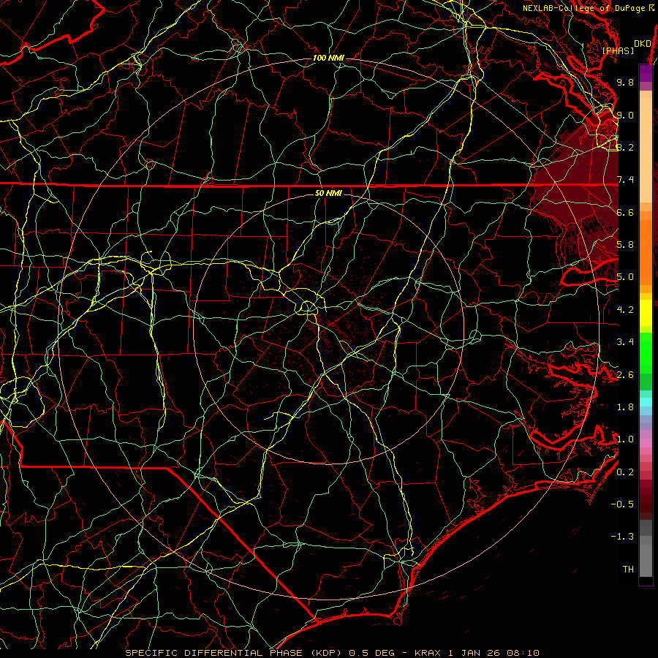This screenshot has height=658, width=658.
Task: Click the [PHAS] legend unit label
Action: pyautogui.click(x=618, y=51)
